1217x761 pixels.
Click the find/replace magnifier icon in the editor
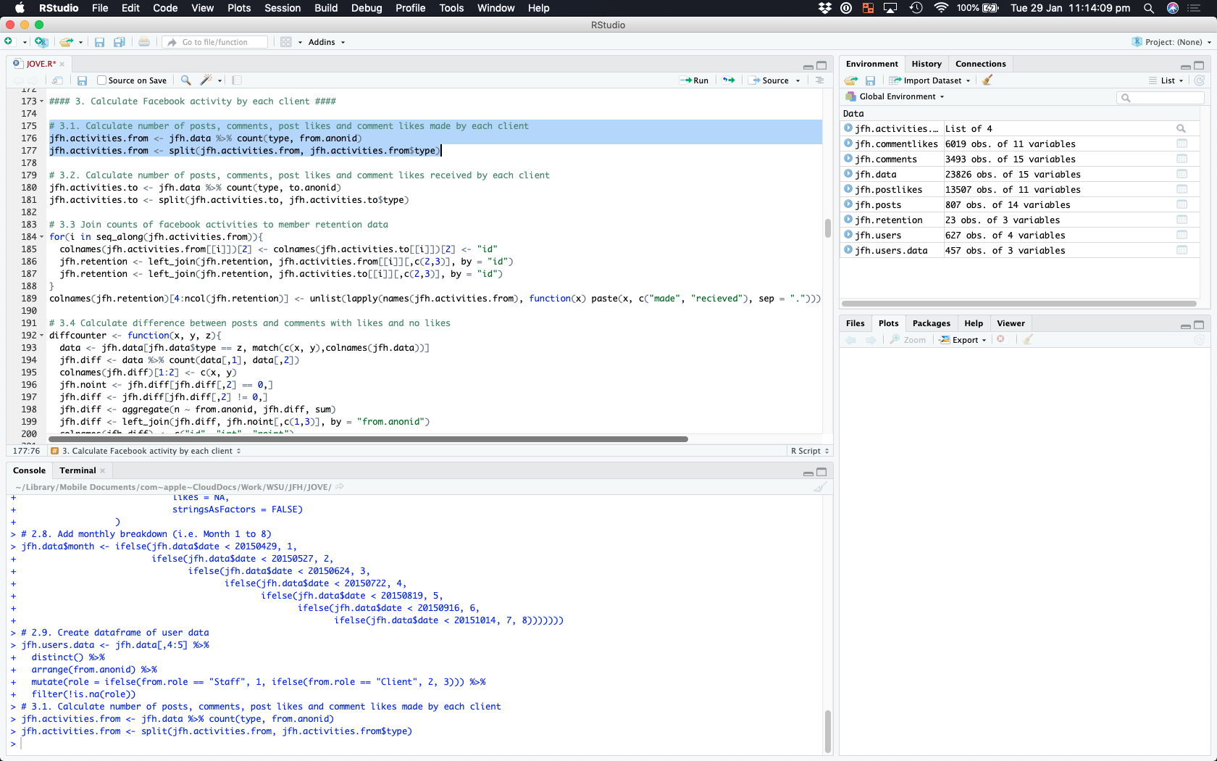click(186, 80)
